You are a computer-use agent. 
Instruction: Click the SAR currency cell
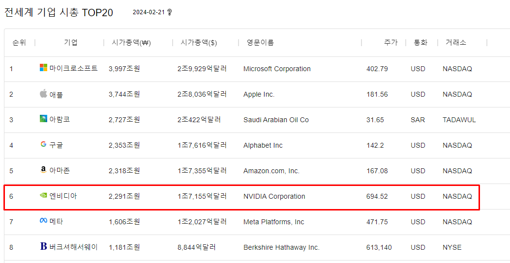(x=418, y=120)
